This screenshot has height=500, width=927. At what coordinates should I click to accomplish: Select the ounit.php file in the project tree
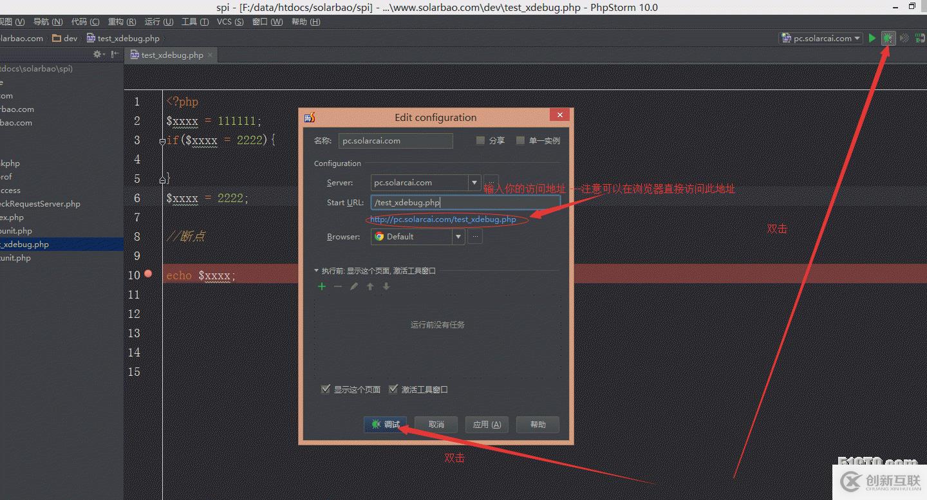coord(16,231)
